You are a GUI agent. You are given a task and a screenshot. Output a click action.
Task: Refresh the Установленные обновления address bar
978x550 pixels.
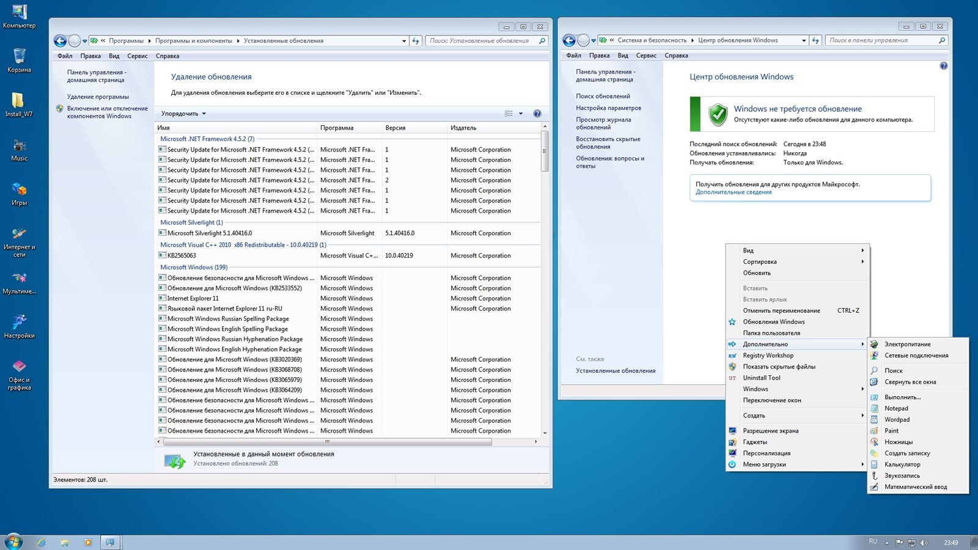[416, 41]
